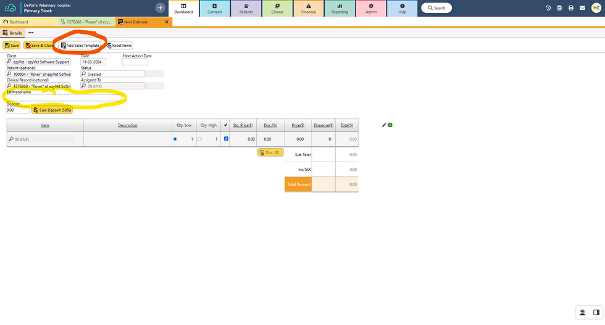Open the Client lookup field

coord(38,62)
